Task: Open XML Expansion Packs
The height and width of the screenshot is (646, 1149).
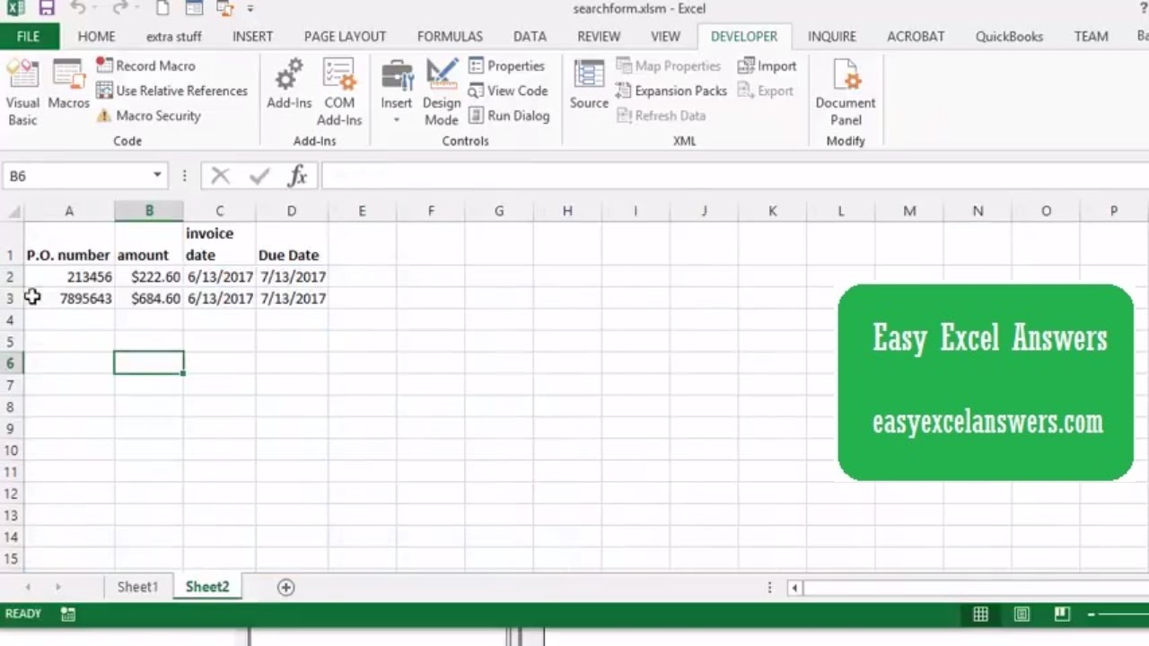Action: click(671, 91)
